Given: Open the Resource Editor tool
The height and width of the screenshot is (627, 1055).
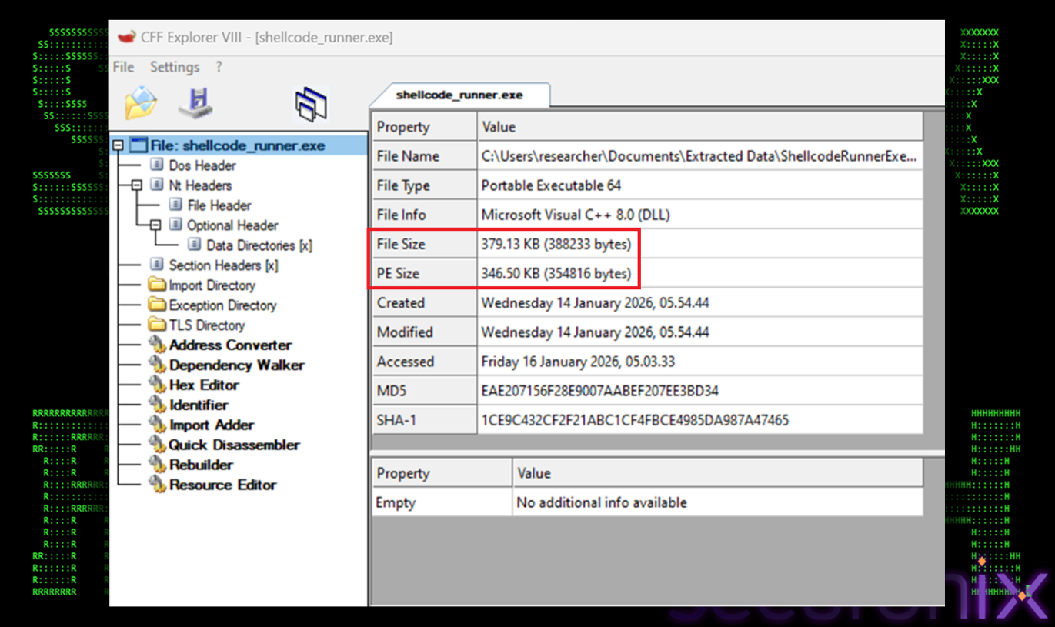Looking at the screenshot, I should (x=222, y=485).
